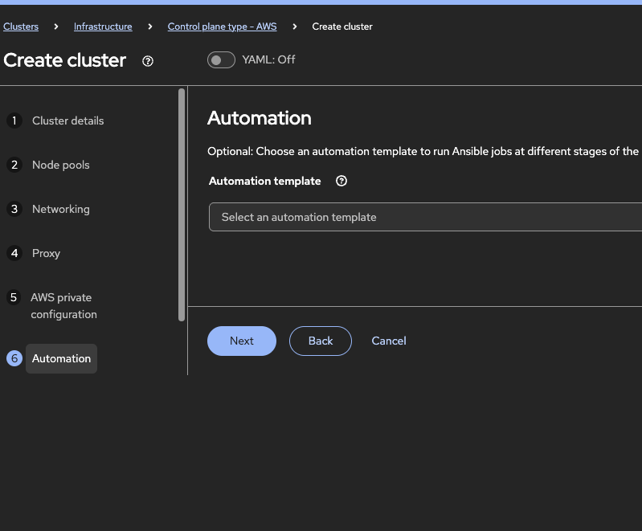Viewport: 642px width, 531px height.
Task: Click the Automation template help icon
Action: click(341, 181)
